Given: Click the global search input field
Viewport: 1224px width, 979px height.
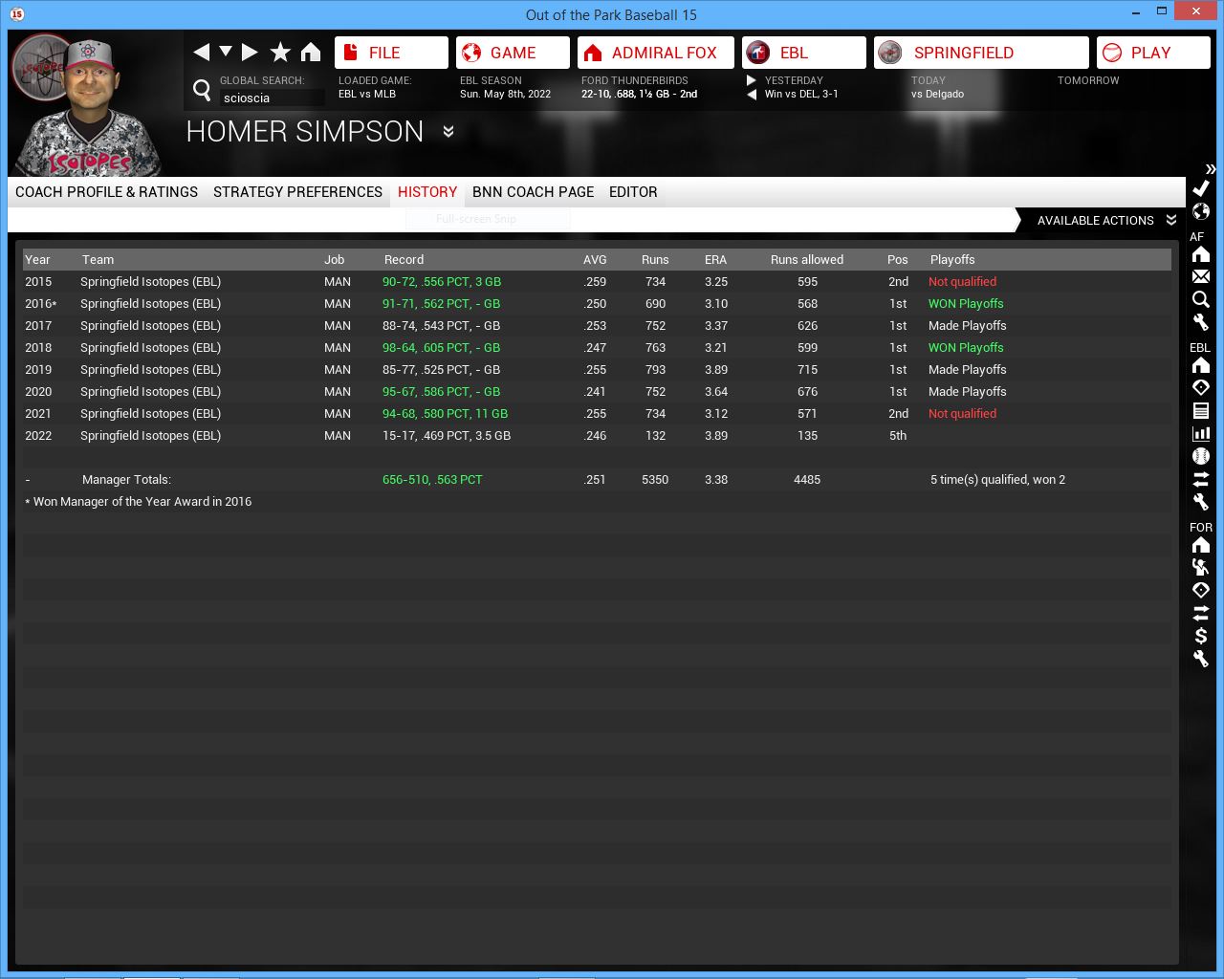Looking at the screenshot, I should click(x=272, y=98).
